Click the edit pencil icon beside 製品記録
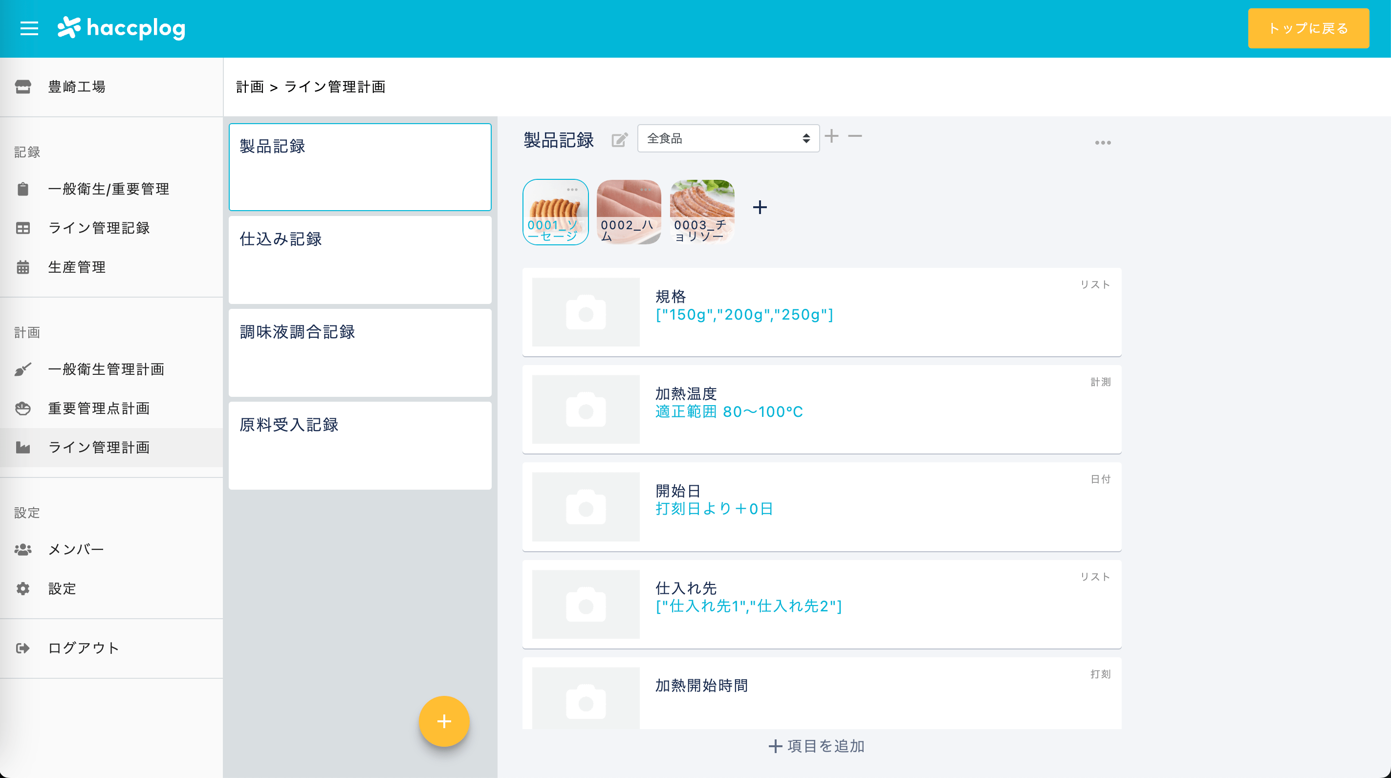Image resolution: width=1391 pixels, height=778 pixels. 619,140
